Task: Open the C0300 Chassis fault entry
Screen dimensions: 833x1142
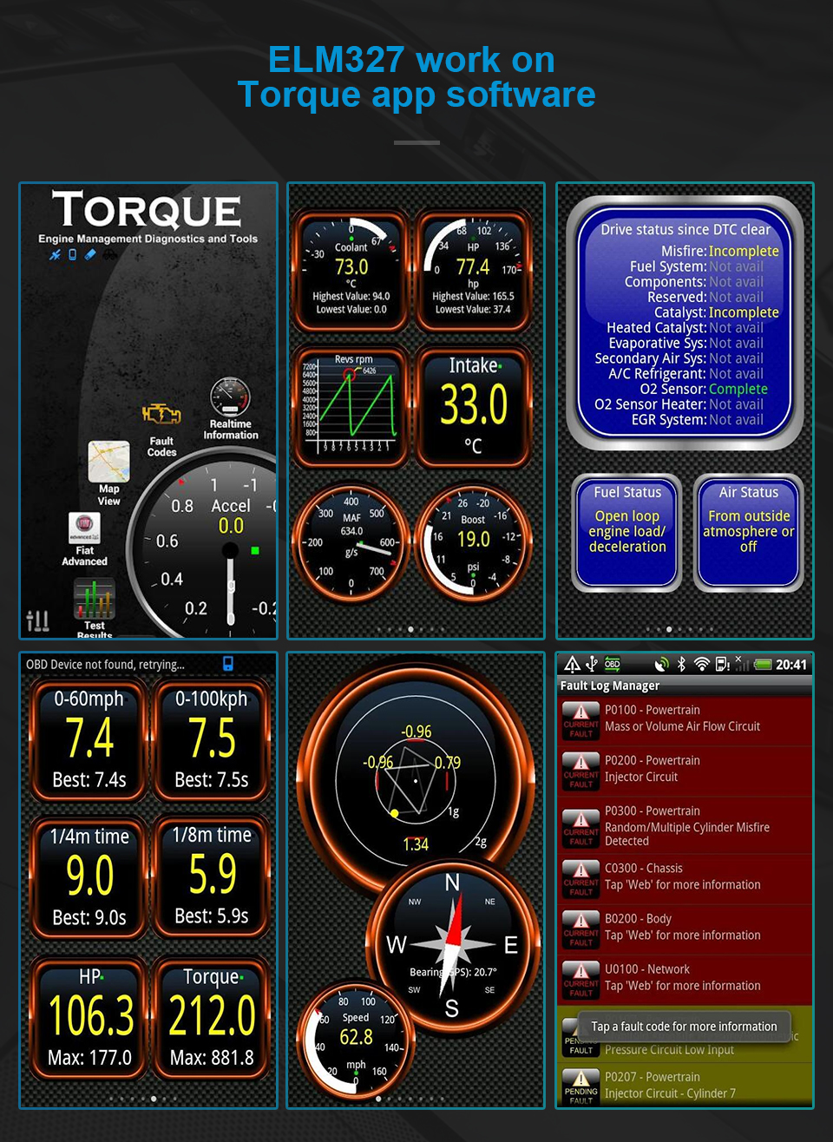Action: [684, 877]
